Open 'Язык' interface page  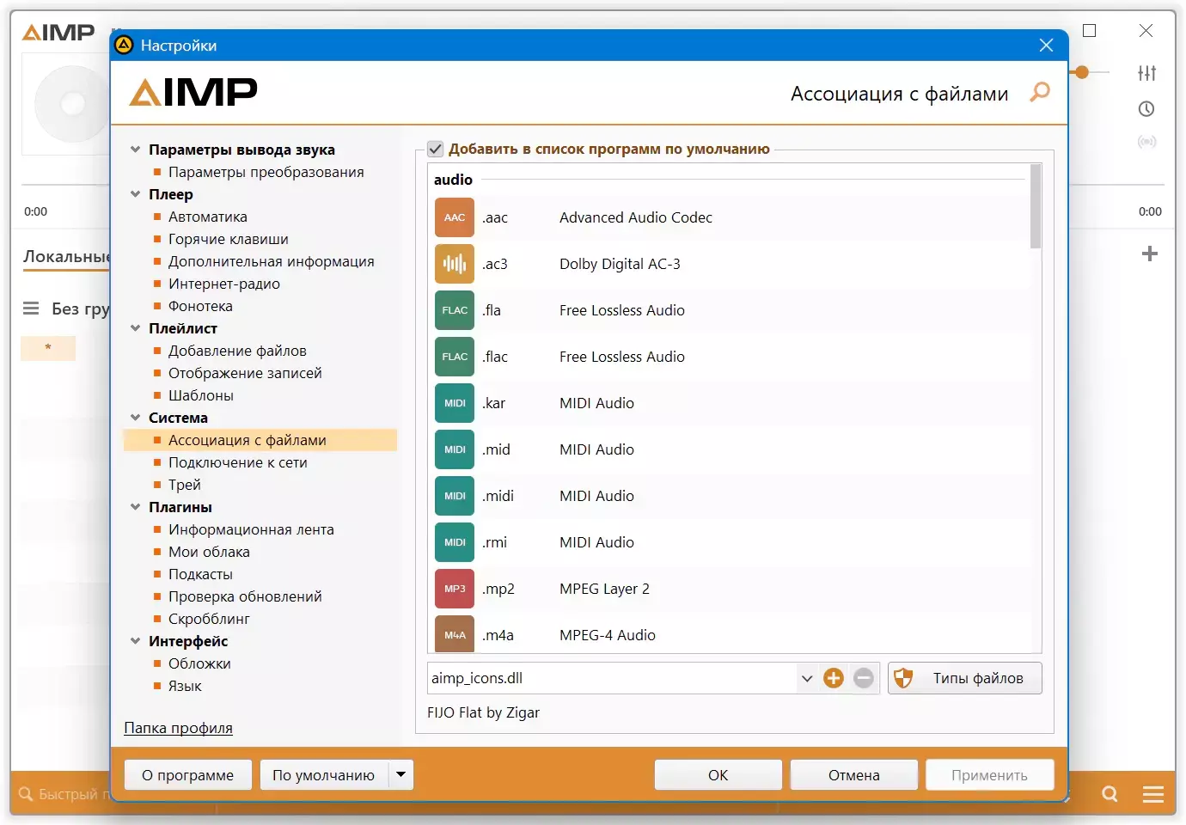tap(185, 686)
